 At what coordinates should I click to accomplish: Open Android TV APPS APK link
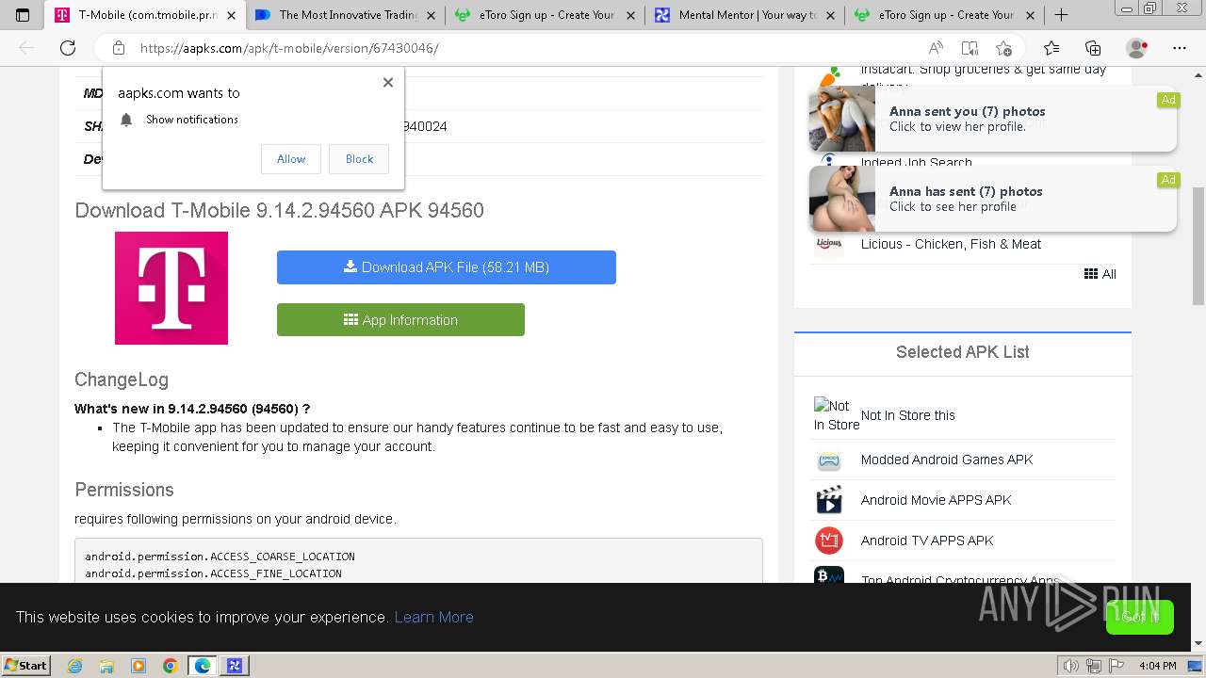point(927,541)
